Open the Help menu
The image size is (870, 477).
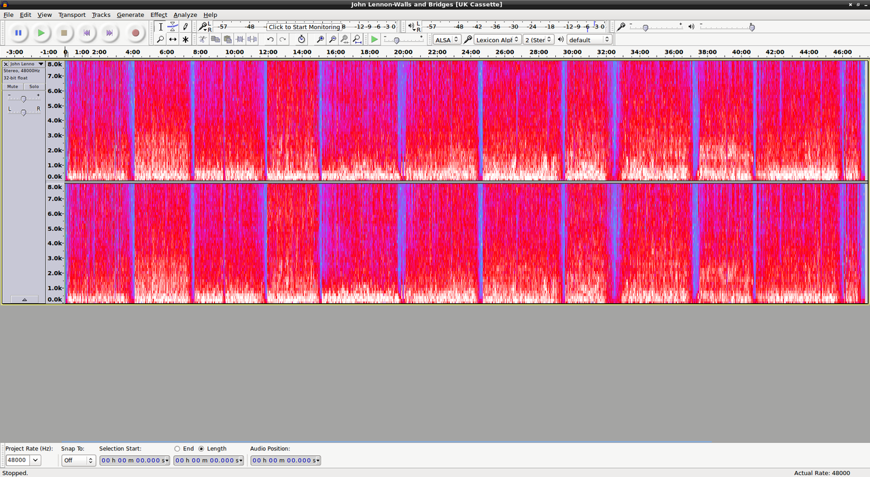point(210,14)
